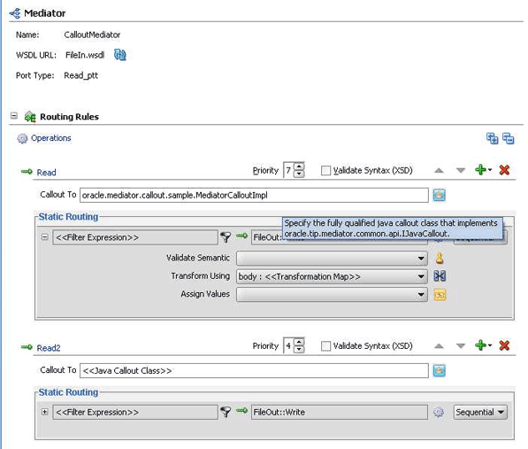
Task: Open green plus add menu for Read2
Action: (483, 345)
